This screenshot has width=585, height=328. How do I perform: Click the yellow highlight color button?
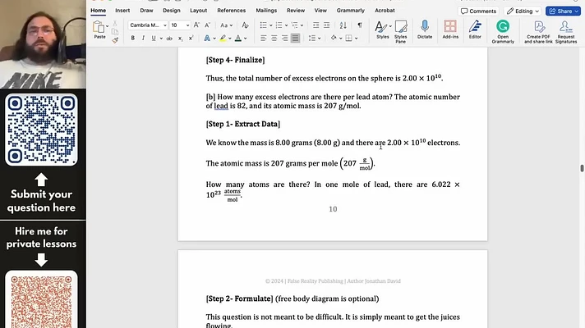223,39
